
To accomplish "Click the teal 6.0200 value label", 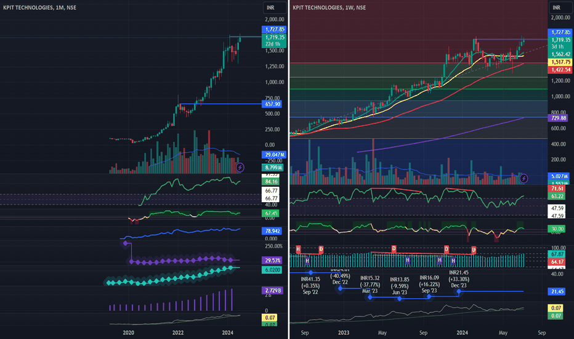I will [272, 270].
